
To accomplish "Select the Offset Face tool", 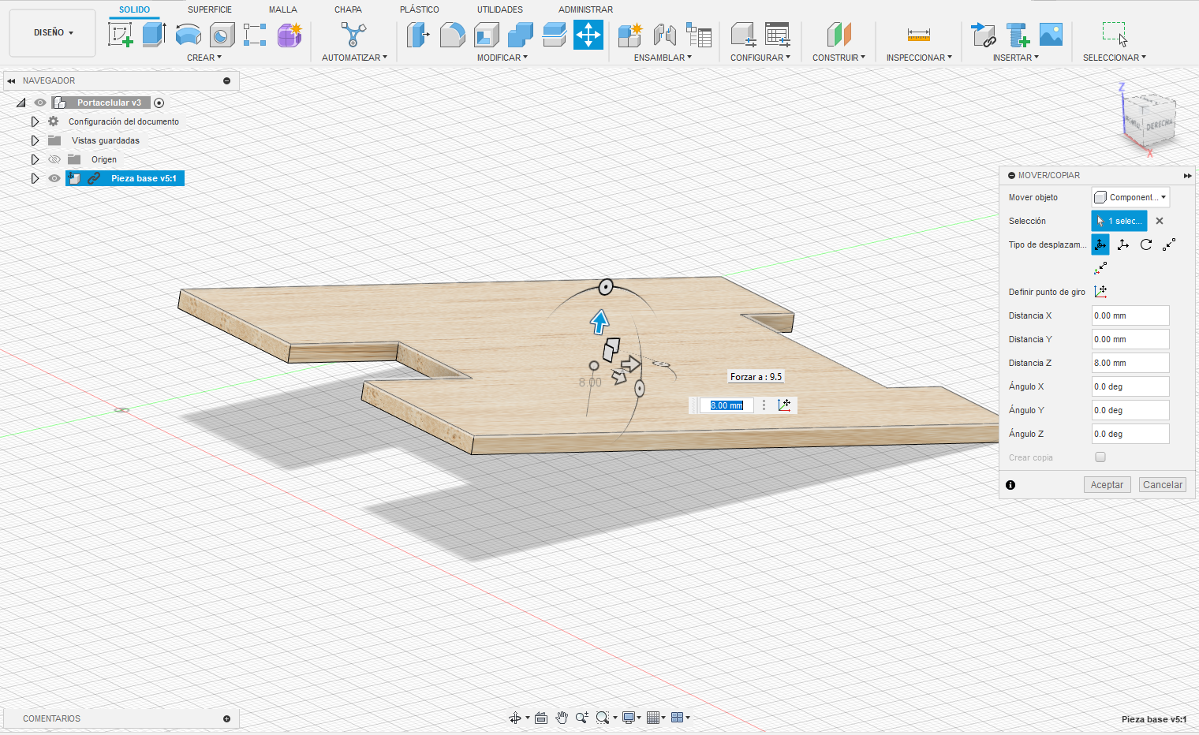I will [554, 35].
